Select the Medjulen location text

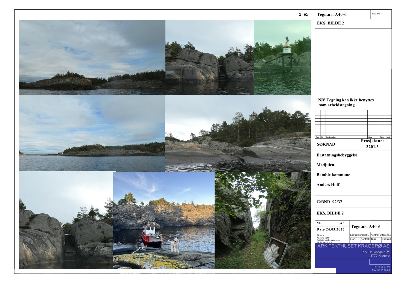click(x=325, y=165)
